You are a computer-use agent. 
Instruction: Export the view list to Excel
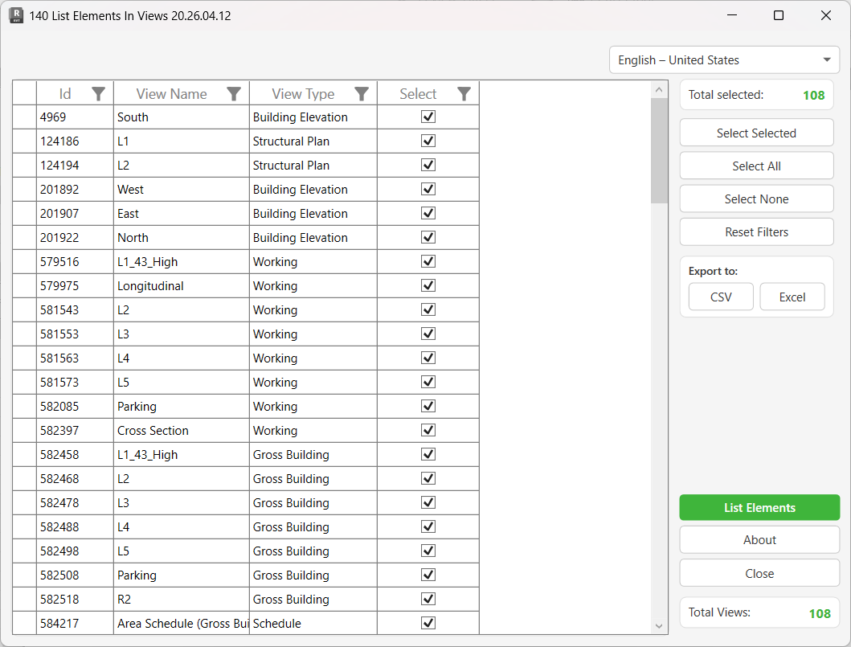point(792,297)
